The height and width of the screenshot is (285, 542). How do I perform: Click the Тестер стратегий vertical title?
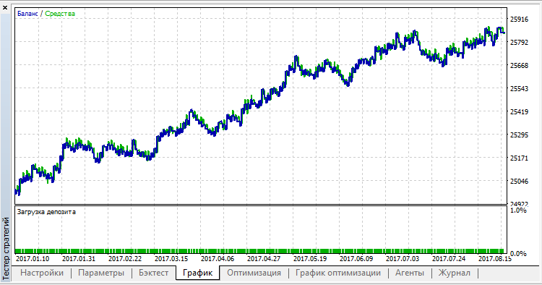coord(6,248)
